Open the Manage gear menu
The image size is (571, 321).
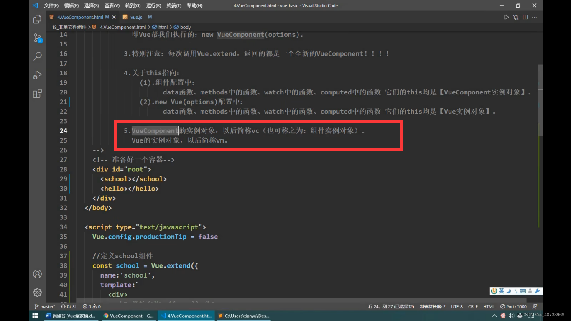(x=37, y=292)
